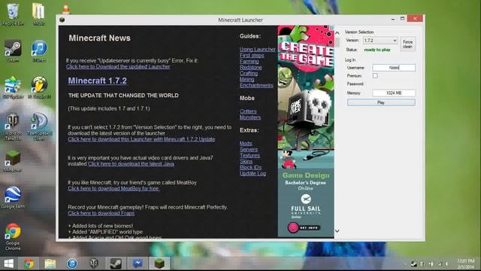Viewport: 481px width, 271px height.
Task: Open the Mining guide link
Action: click(x=247, y=79)
